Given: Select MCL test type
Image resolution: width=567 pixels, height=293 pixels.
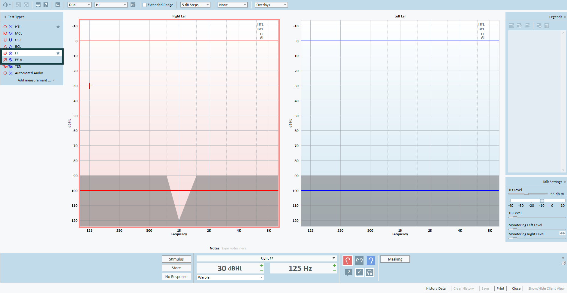Looking at the screenshot, I should 31,33.
